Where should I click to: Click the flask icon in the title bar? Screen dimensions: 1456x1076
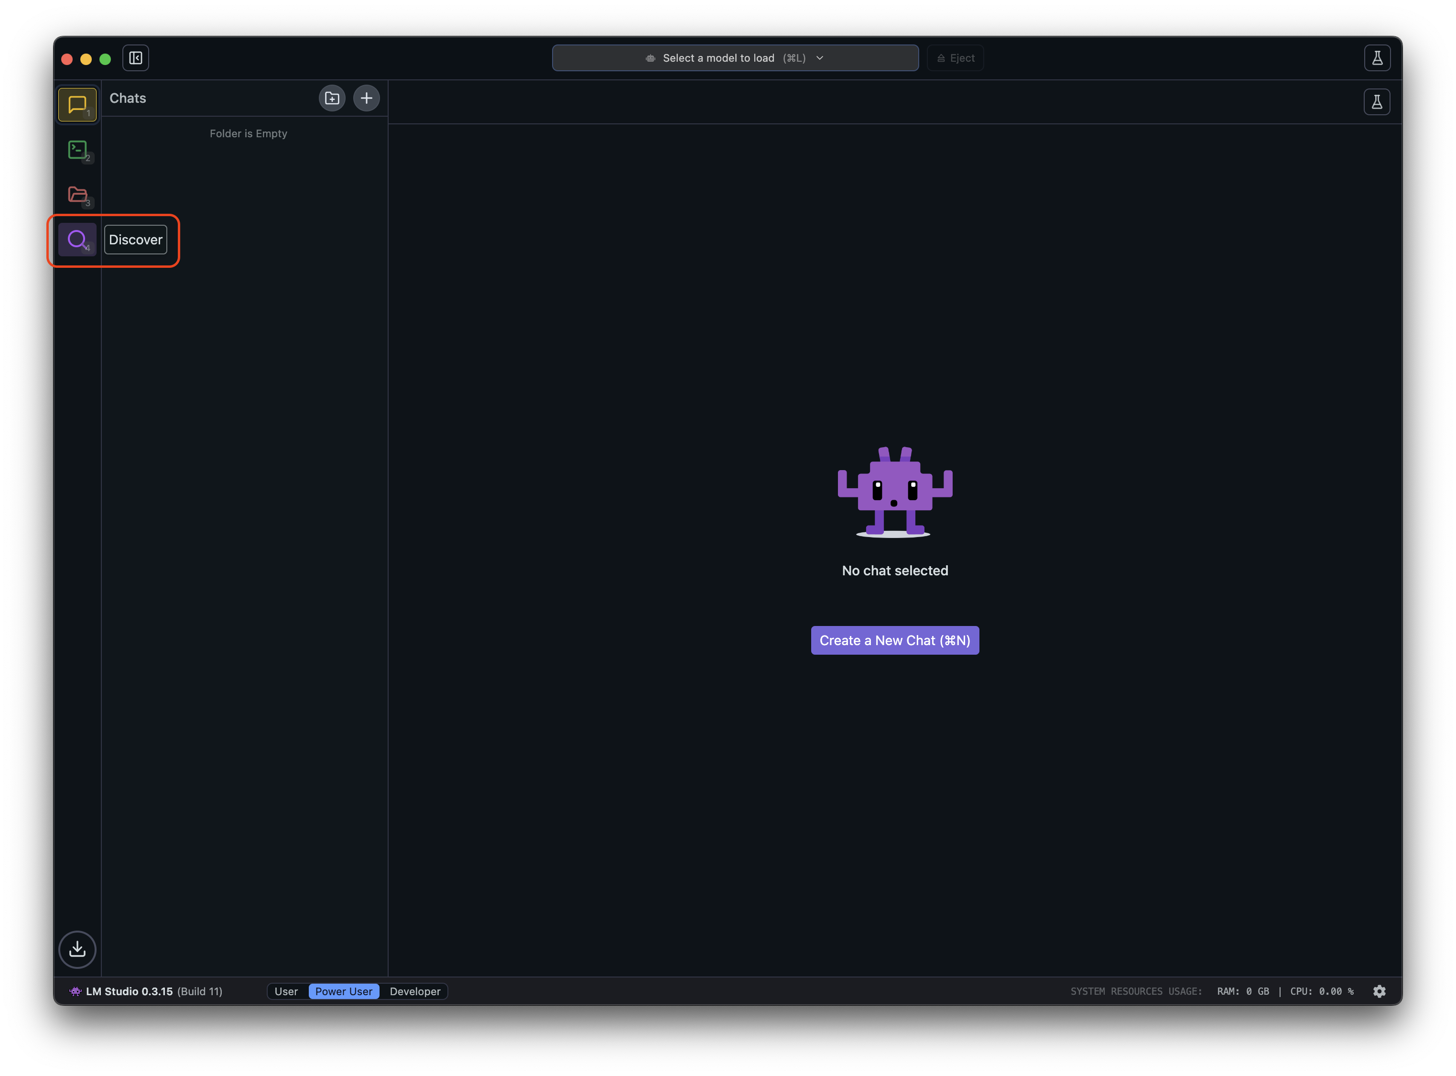[x=1377, y=58]
